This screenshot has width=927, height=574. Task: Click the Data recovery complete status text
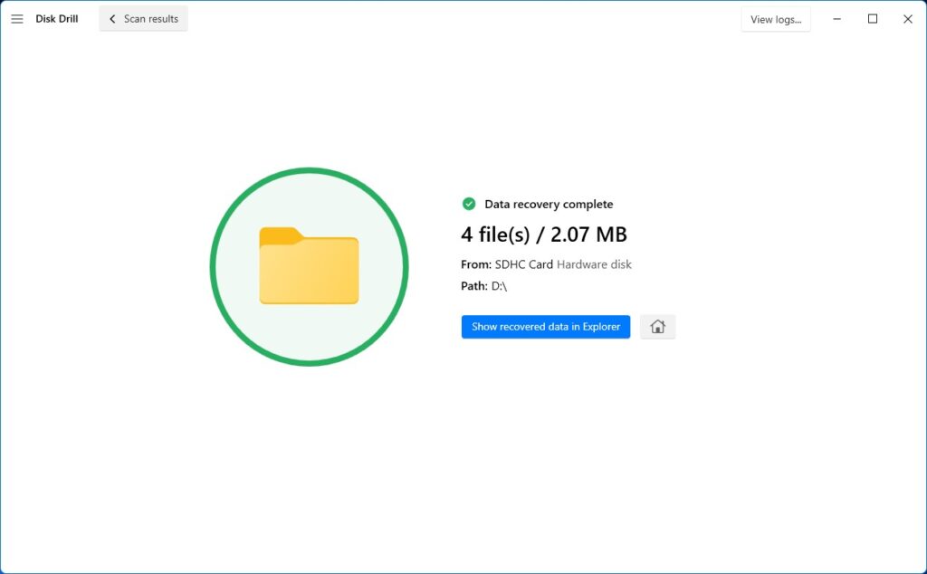549,204
